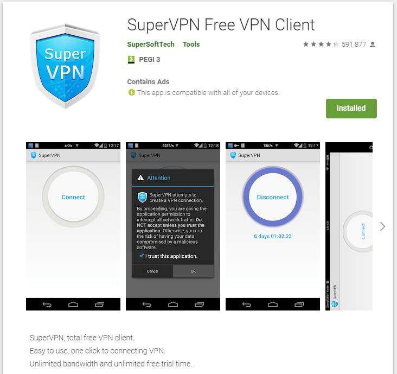Click recent apps icon in second screenshot
The width and height of the screenshot is (397, 374).
(x=199, y=305)
